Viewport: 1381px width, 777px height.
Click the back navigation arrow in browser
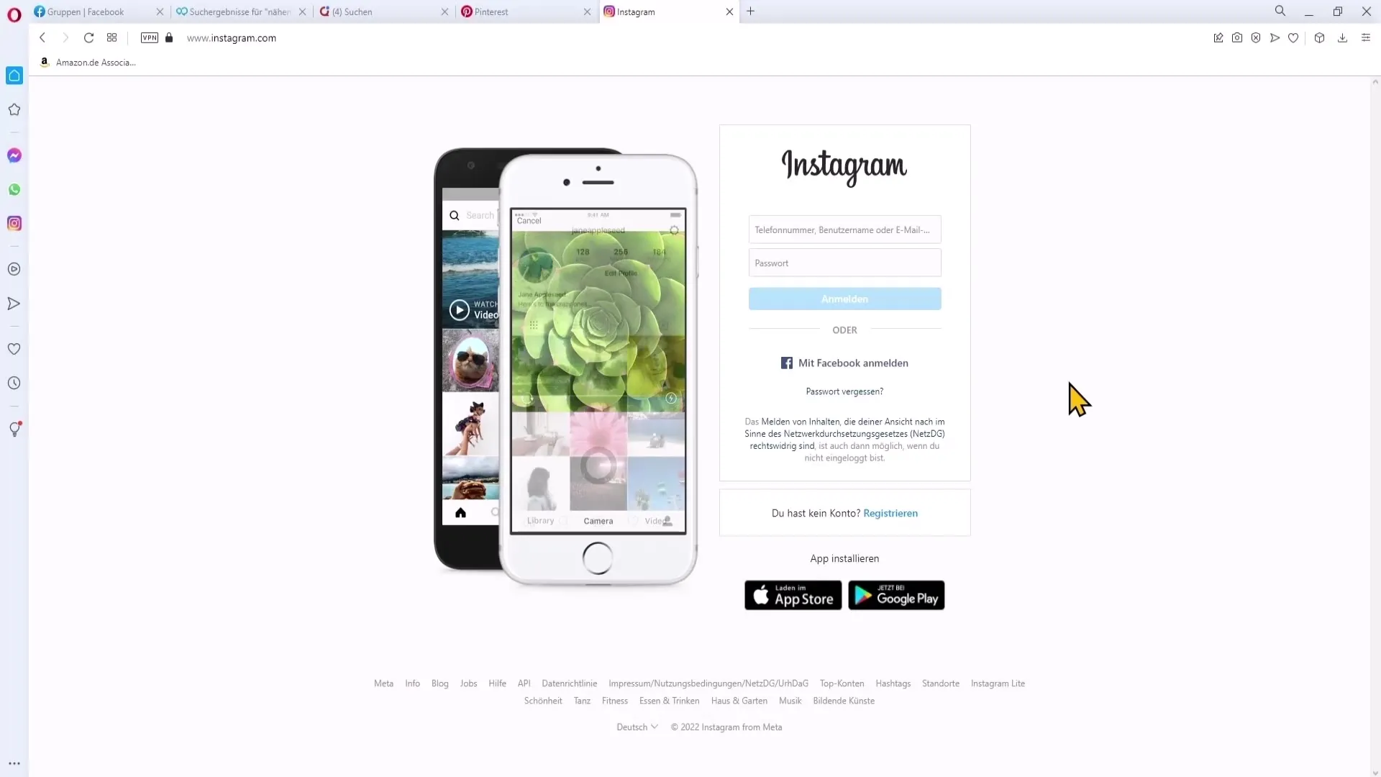point(42,38)
